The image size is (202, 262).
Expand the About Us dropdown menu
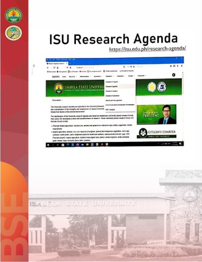coord(73,76)
